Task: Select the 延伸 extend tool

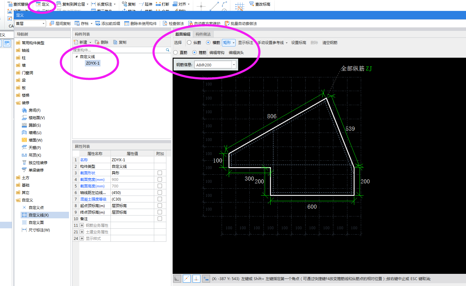Action: click(x=145, y=4)
